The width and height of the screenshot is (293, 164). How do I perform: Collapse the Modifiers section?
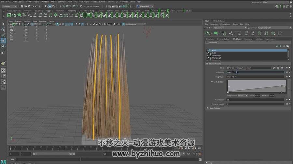pos(207,42)
